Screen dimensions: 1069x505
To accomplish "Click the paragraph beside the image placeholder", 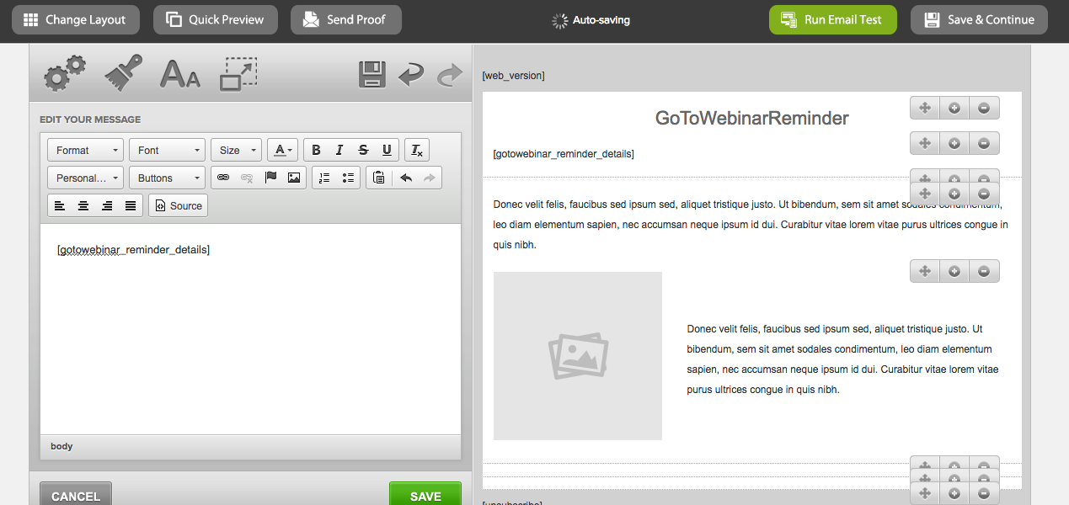I will (x=842, y=359).
